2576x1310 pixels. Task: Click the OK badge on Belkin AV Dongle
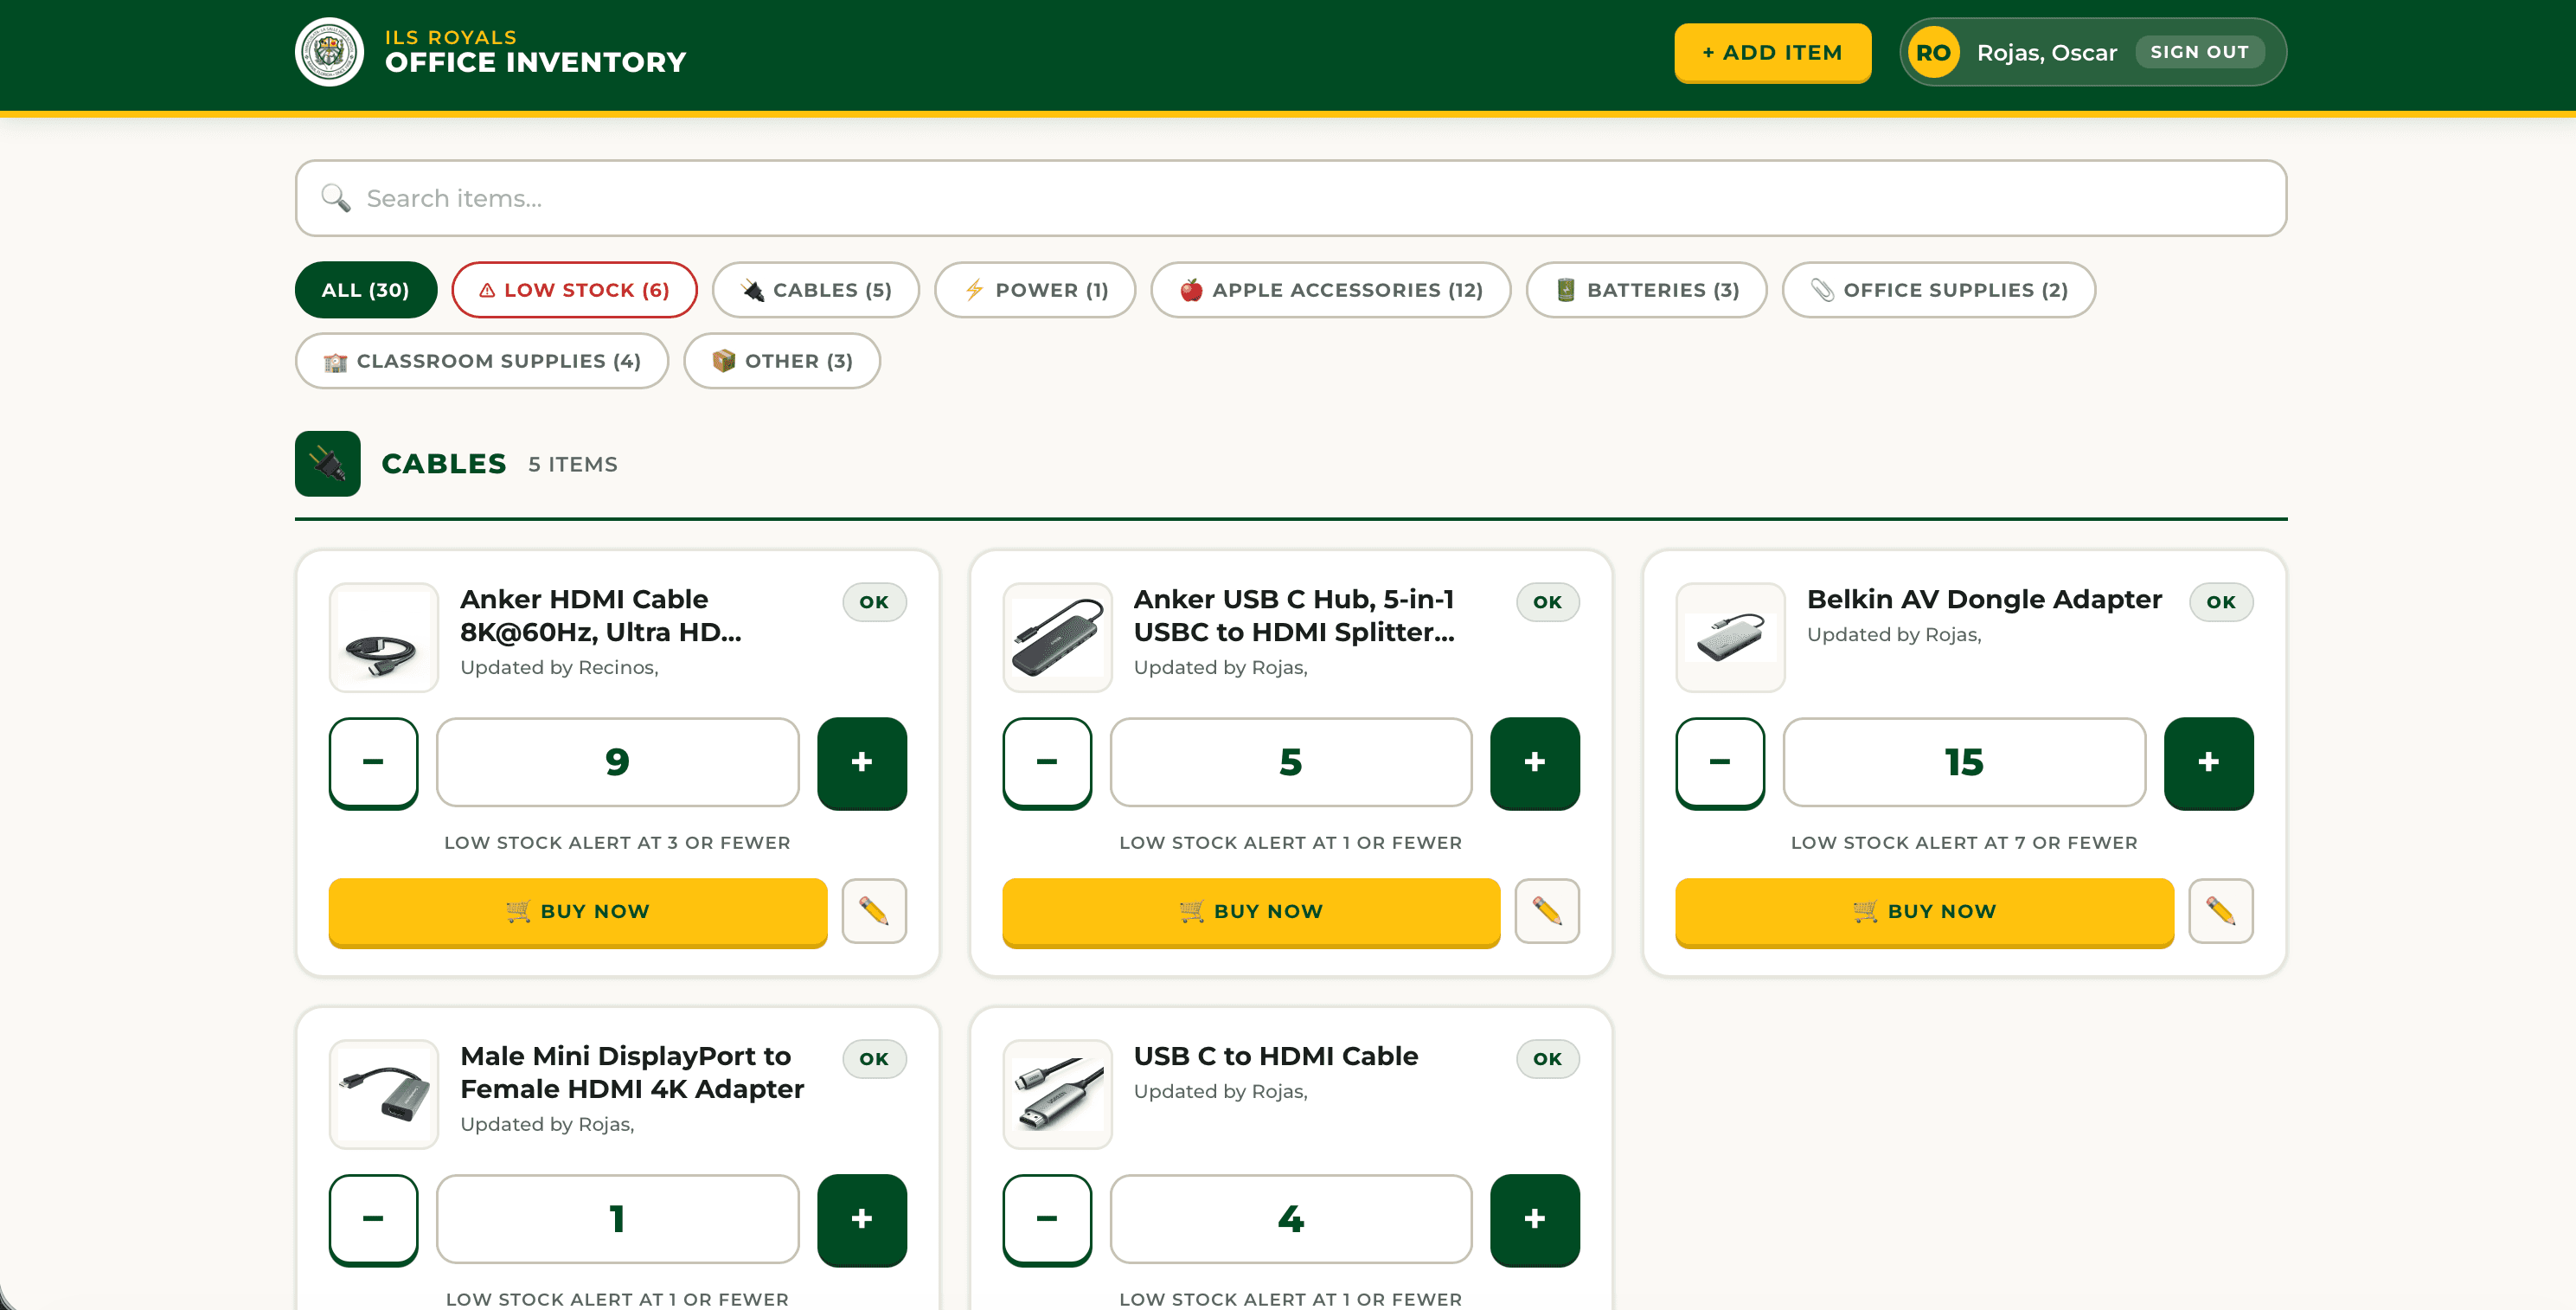click(x=2220, y=602)
